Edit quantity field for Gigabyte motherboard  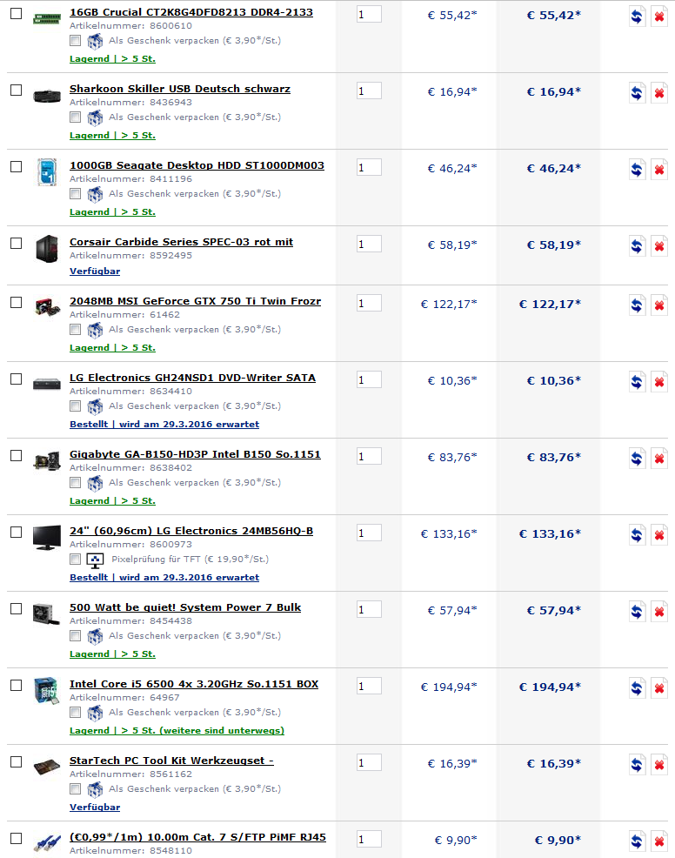click(x=369, y=456)
